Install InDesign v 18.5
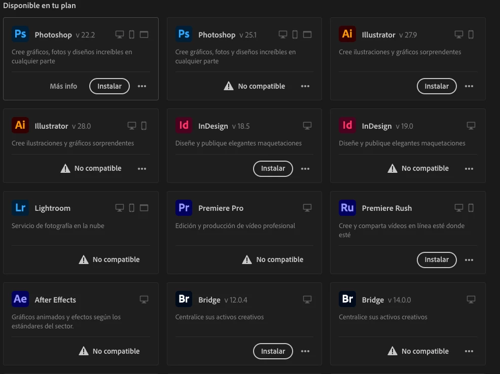The height and width of the screenshot is (374, 500). click(x=273, y=169)
